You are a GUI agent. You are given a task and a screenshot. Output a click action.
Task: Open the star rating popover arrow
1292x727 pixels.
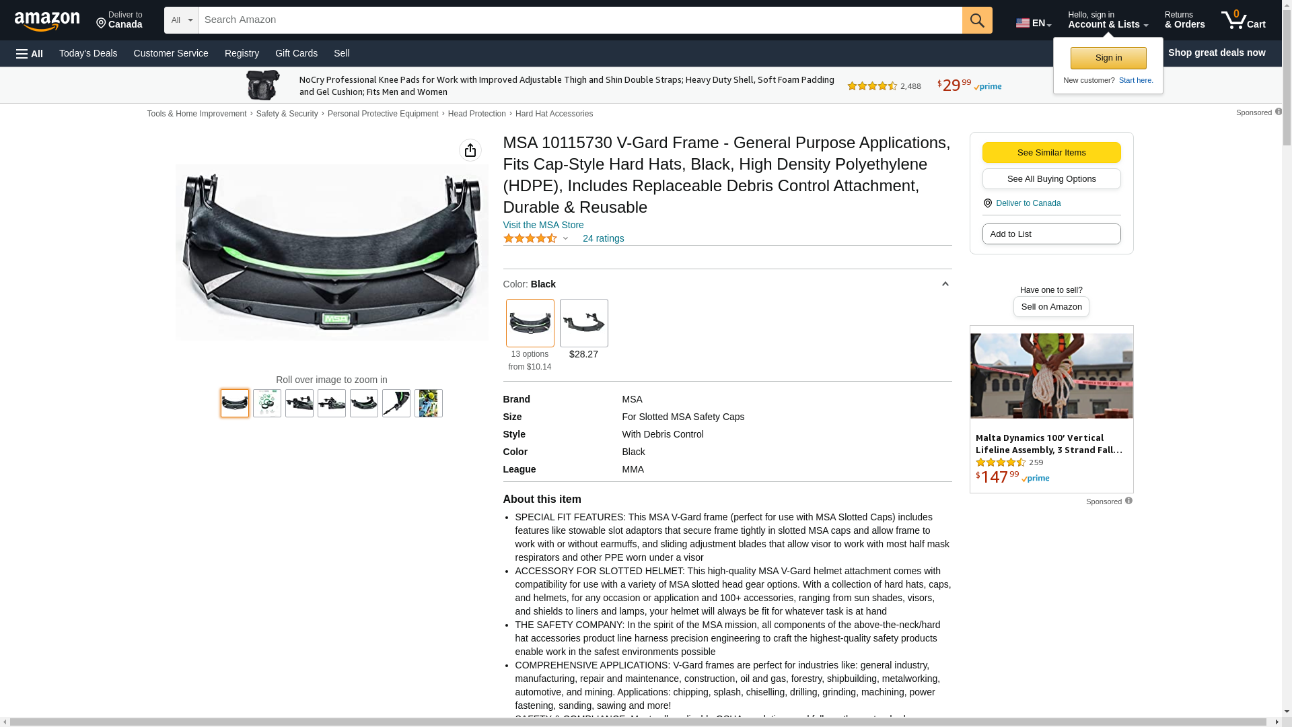coord(565,238)
